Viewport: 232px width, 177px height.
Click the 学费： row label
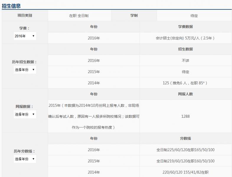coord(24,28)
